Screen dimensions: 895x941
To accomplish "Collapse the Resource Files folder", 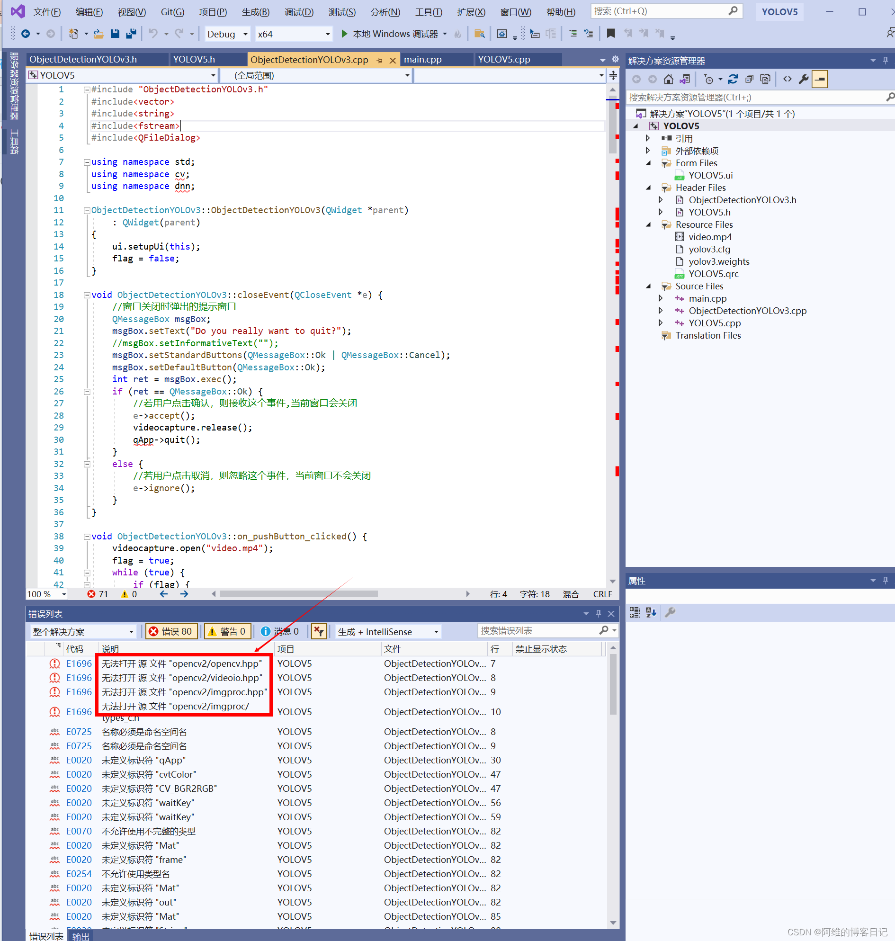I will click(x=648, y=224).
